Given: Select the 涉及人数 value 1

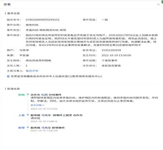Looking at the screenshot, I should tap(27, 65).
